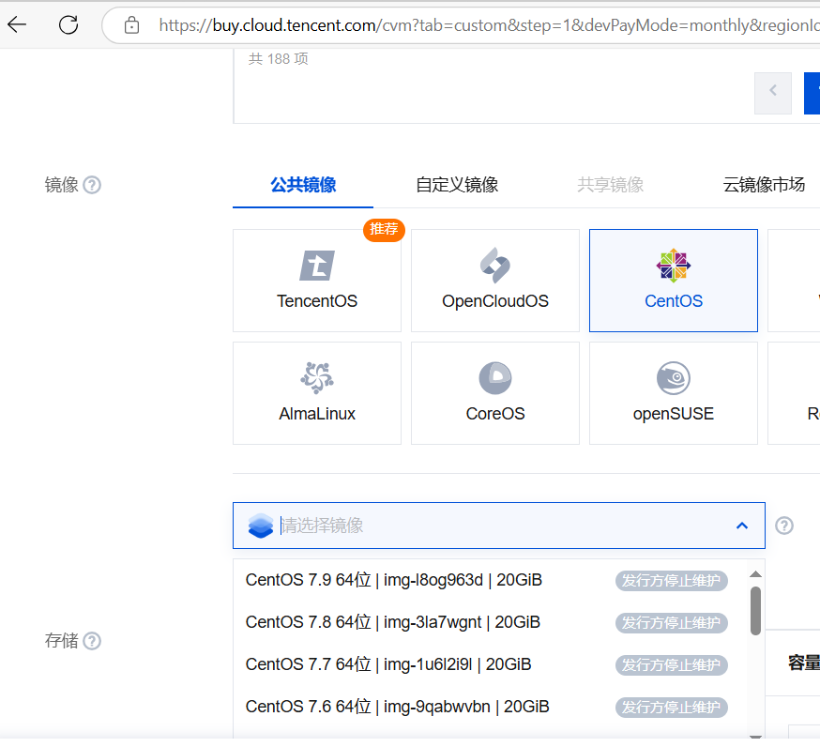Switch to the 自定义镜像 tab
Screen dimensions: 820x747
coord(457,185)
